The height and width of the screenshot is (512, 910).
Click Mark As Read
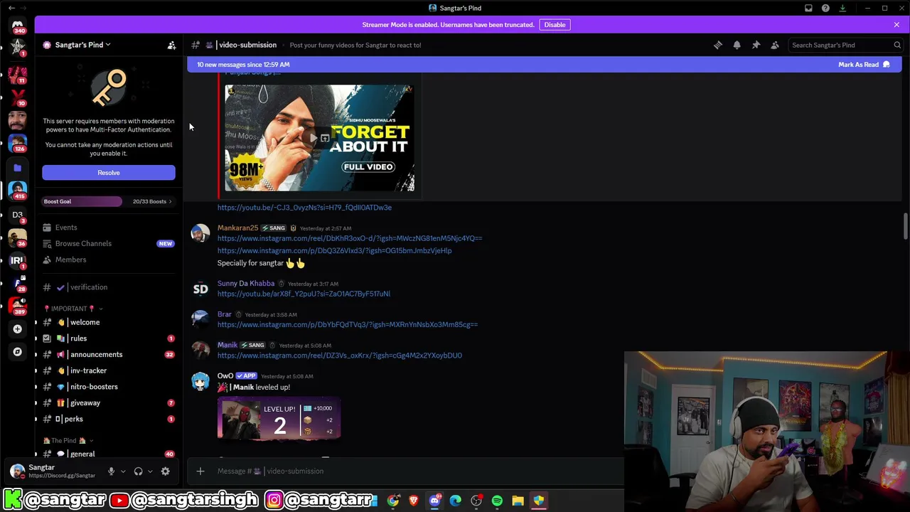[864, 65]
